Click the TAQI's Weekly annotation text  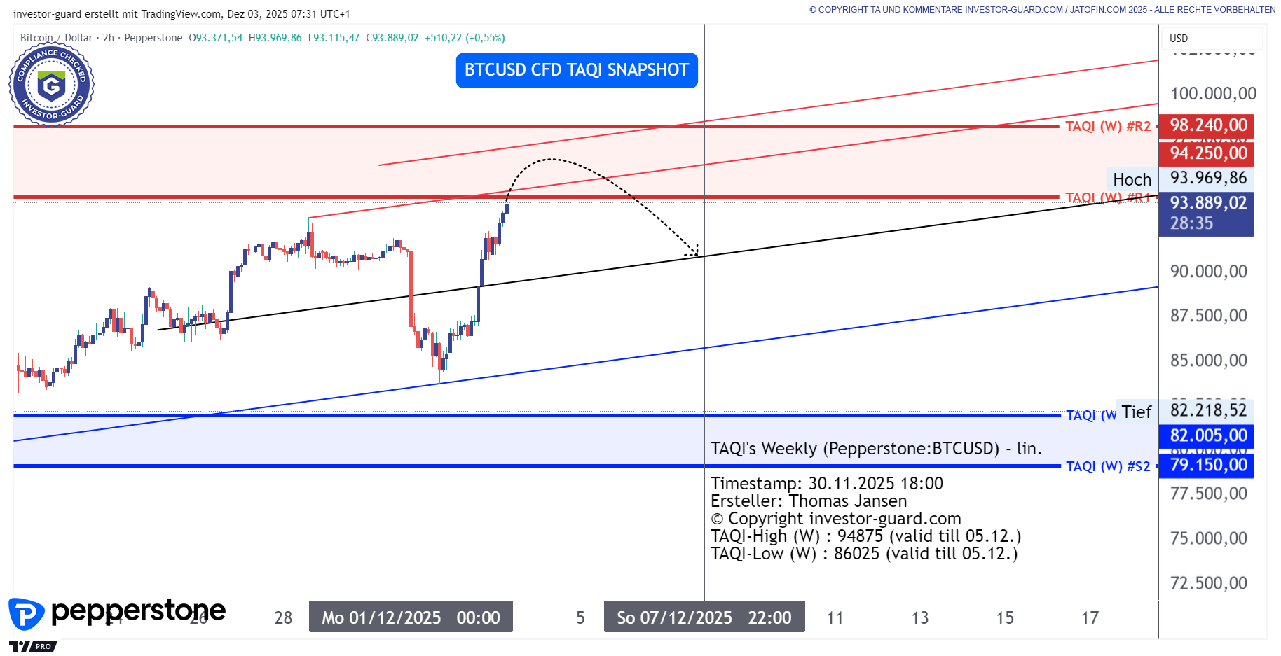(x=876, y=448)
